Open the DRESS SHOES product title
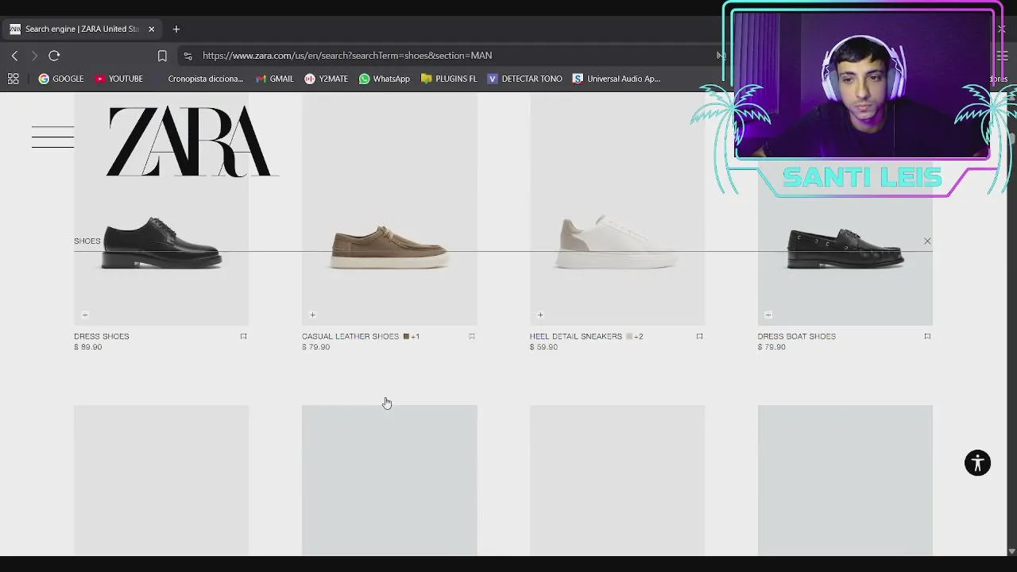1017x572 pixels. point(102,336)
